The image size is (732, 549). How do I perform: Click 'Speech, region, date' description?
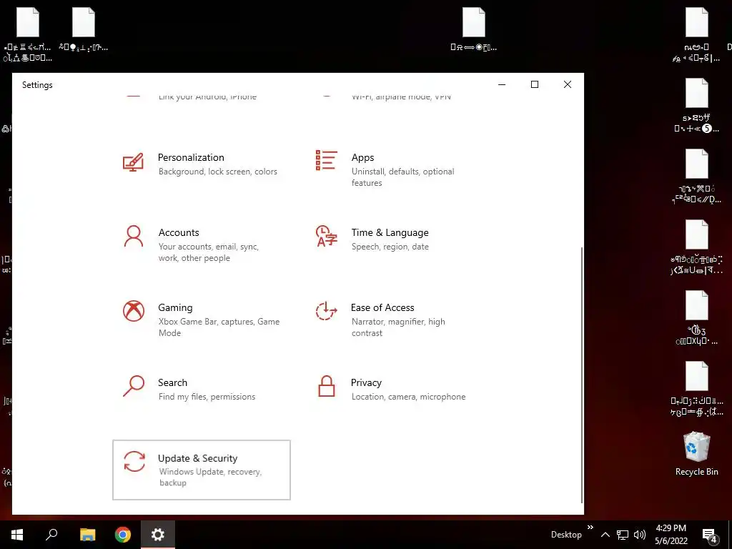[x=390, y=247]
